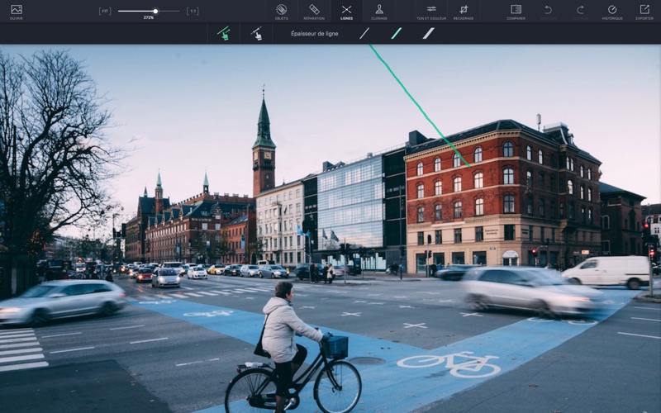Select the Recadrage crop tool
This screenshot has width=661, height=413.
464,11
